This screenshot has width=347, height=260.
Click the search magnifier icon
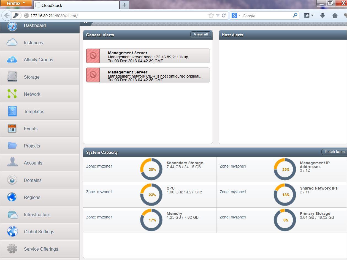(295, 15)
